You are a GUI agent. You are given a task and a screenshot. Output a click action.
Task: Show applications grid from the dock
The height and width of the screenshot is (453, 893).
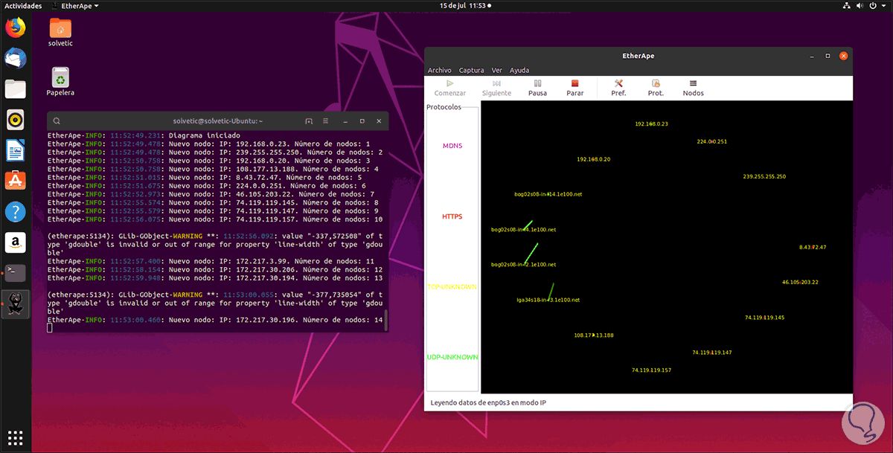[x=15, y=437]
